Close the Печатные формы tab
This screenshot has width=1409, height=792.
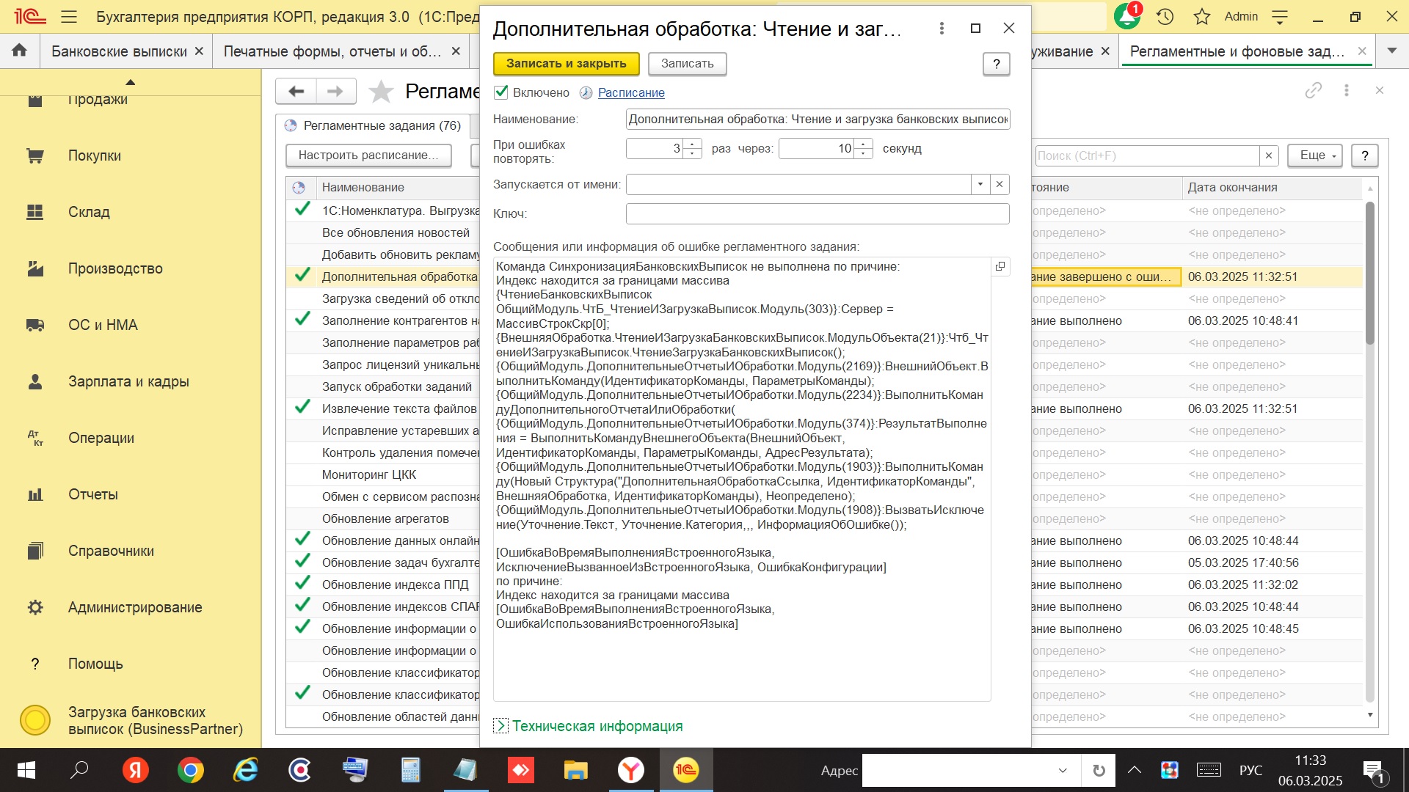pos(455,51)
